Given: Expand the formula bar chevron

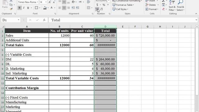Looking at the screenshot, I should (196, 20).
